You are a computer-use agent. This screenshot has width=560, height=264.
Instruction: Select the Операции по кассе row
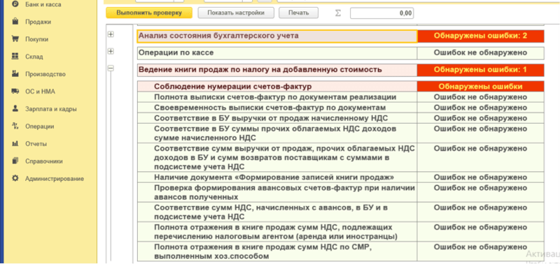tap(277, 53)
